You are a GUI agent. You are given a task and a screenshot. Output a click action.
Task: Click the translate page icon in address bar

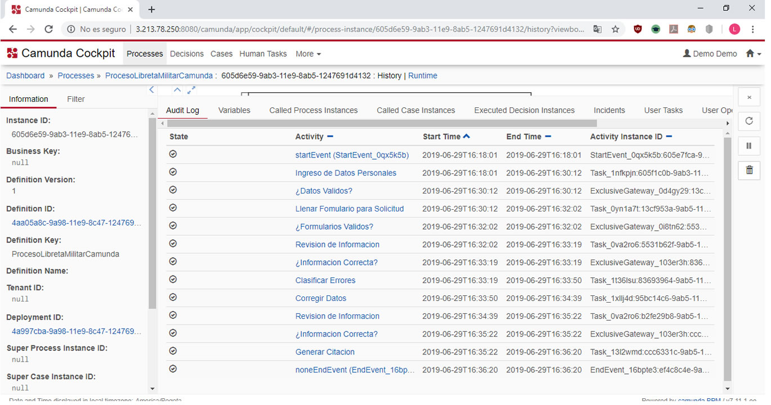[598, 29]
